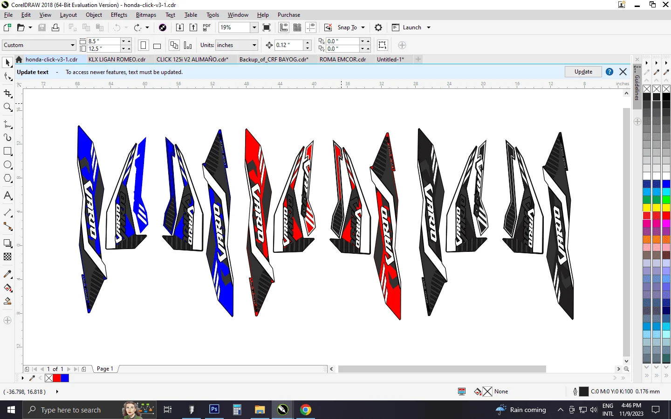The height and width of the screenshot is (419, 671).
Task: Pick the Artistic Media tool
Action: pos(7,138)
